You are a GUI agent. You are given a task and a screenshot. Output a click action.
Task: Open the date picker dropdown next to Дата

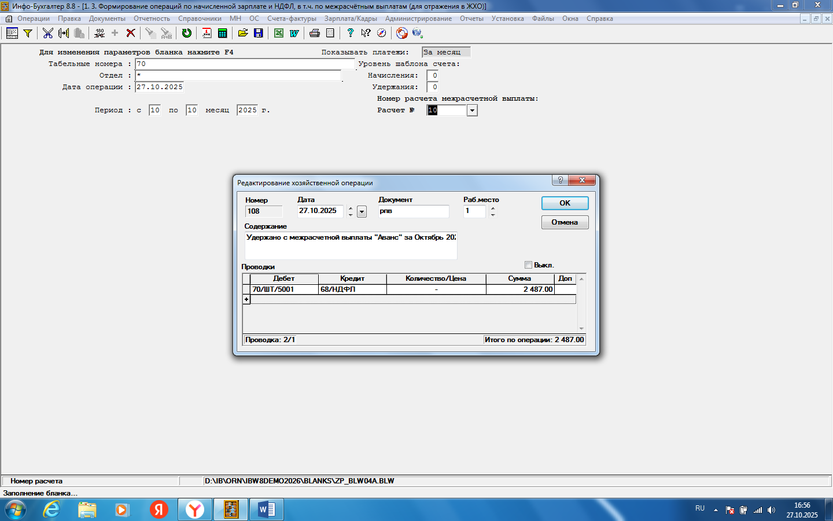(362, 212)
